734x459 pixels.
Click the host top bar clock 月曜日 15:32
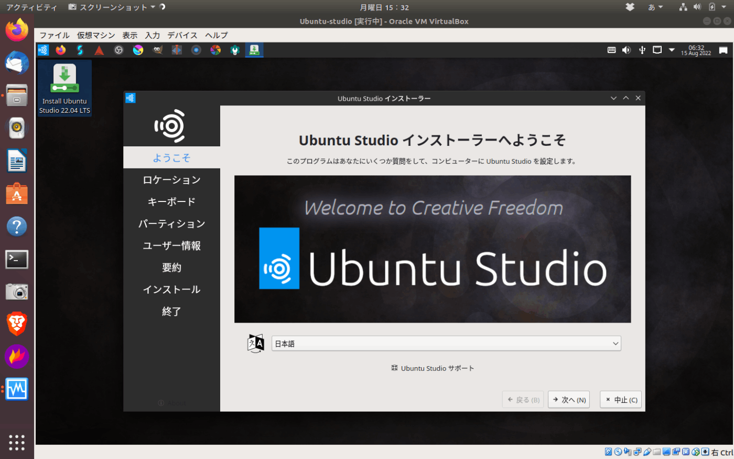pos(384,7)
